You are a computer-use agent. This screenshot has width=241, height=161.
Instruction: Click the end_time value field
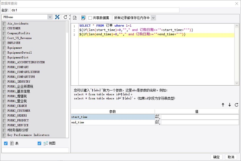tap(200, 122)
